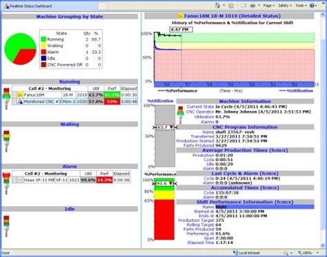This screenshot has height=257, width=327.
Task: Click the 63.7 utilization gauge marker
Action: click(x=165, y=127)
